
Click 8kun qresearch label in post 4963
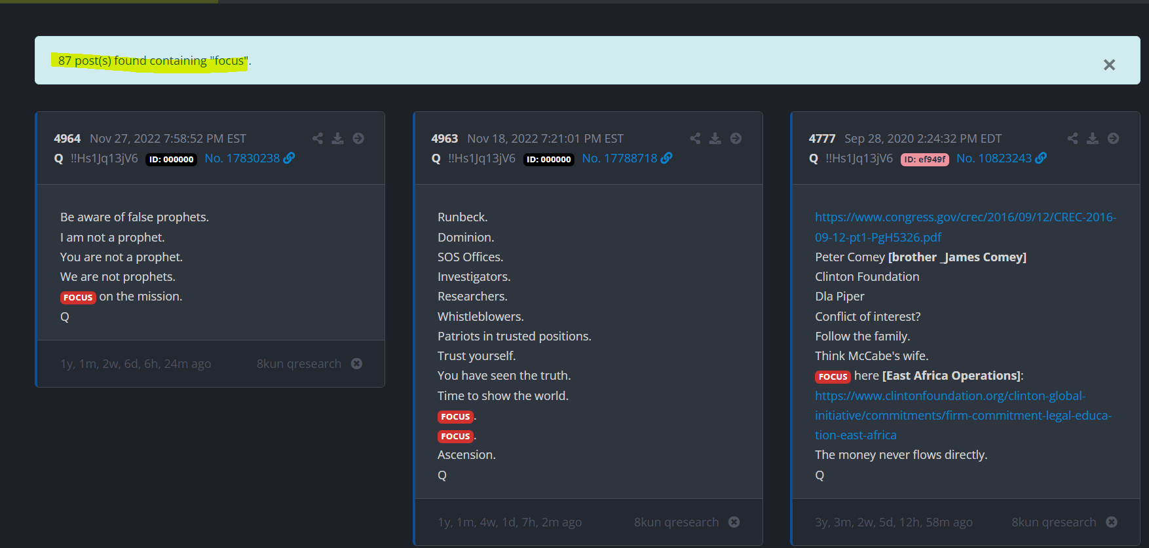tap(676, 522)
